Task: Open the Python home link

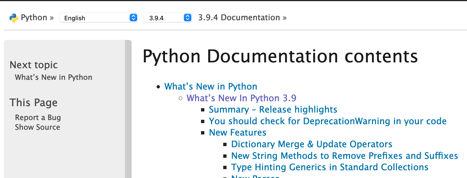Action: tap(34, 17)
